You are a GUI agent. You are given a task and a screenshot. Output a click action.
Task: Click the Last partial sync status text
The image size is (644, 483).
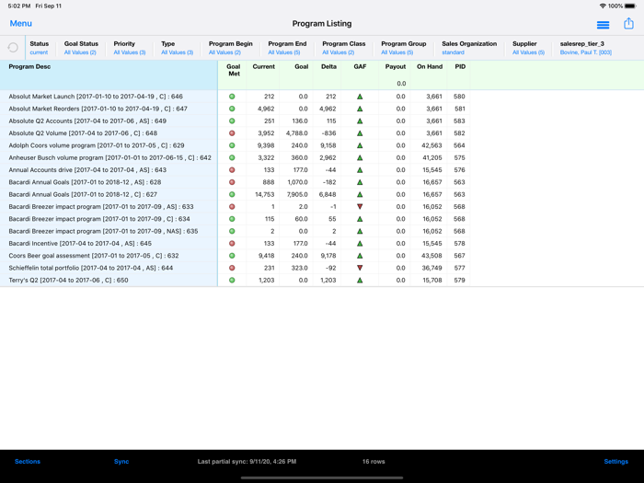pyautogui.click(x=247, y=462)
